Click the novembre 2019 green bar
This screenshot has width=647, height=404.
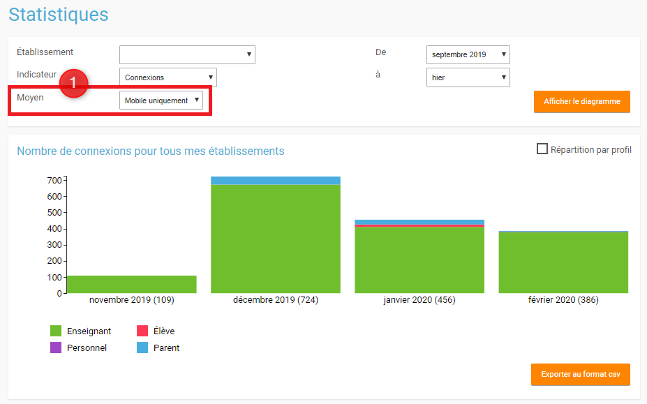(x=131, y=285)
